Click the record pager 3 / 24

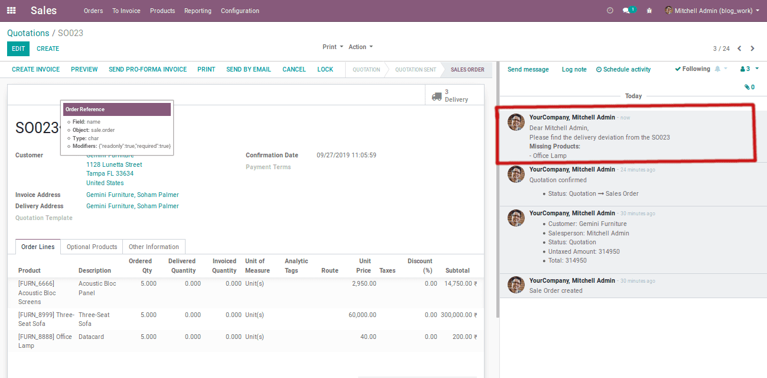click(x=721, y=49)
